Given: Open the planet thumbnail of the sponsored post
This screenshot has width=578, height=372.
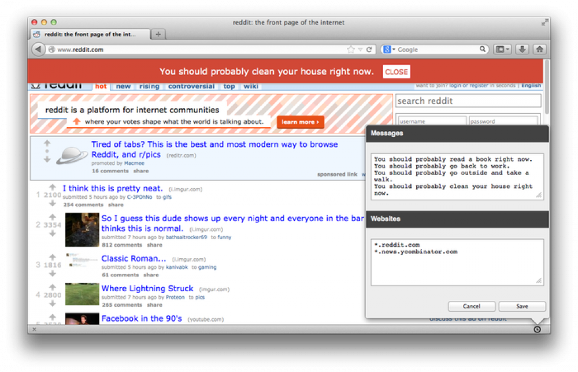Looking at the screenshot, I should [72, 155].
